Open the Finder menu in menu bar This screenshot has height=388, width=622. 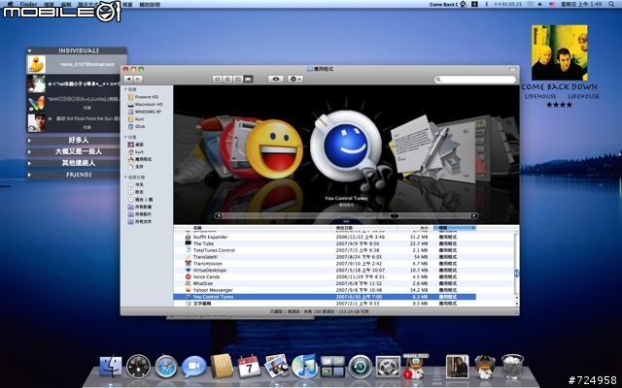point(28,4)
